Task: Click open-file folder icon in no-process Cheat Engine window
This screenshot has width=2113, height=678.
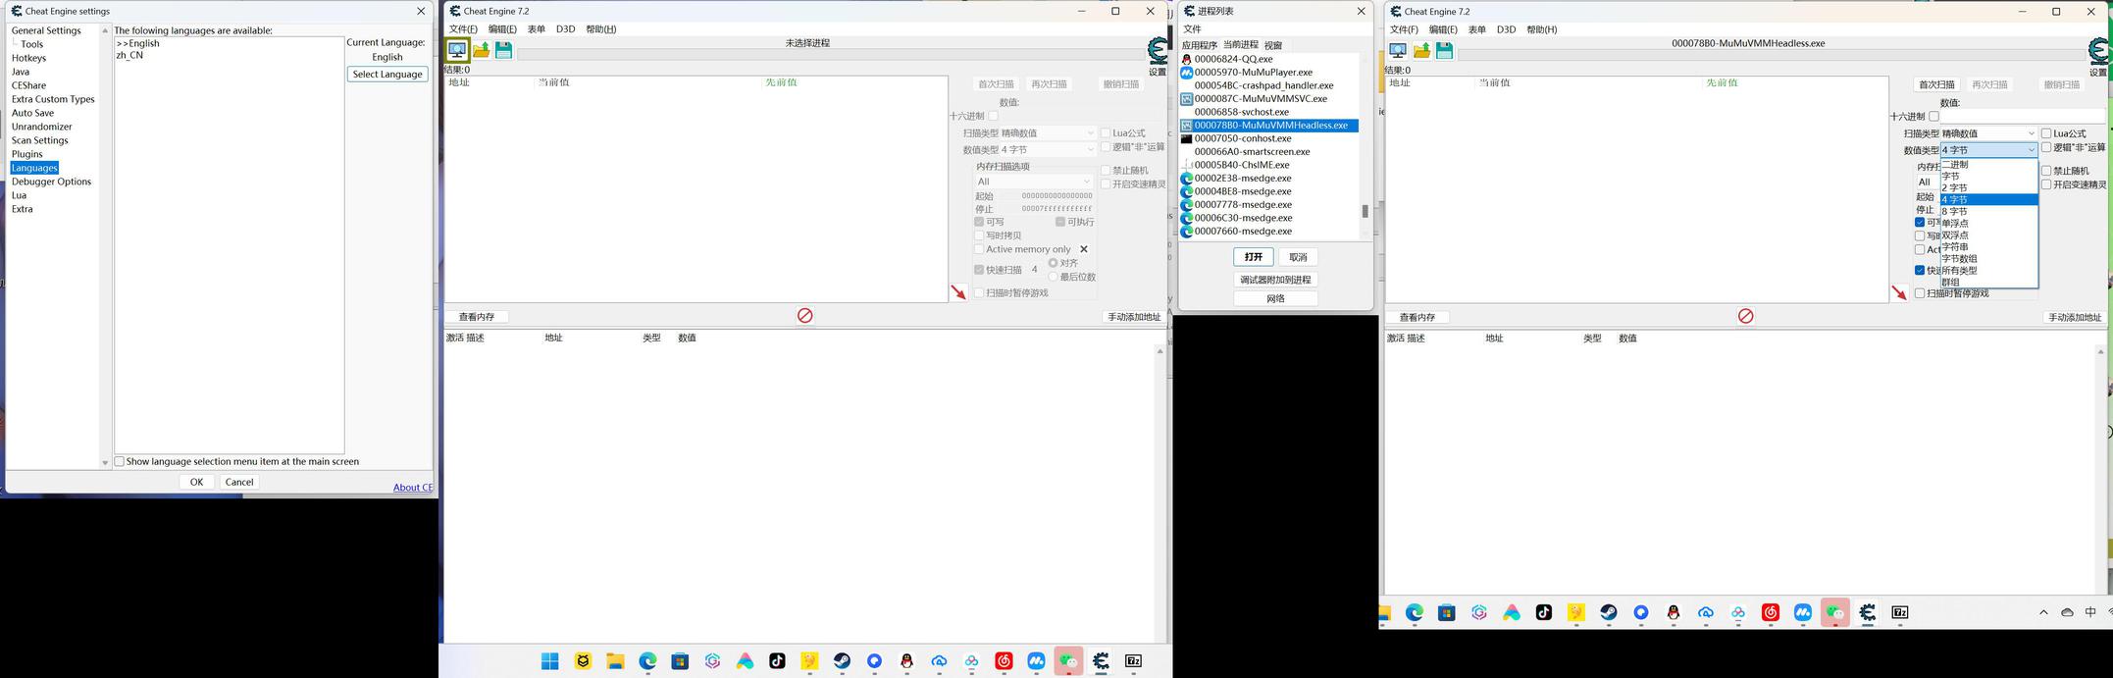Action: (x=481, y=50)
